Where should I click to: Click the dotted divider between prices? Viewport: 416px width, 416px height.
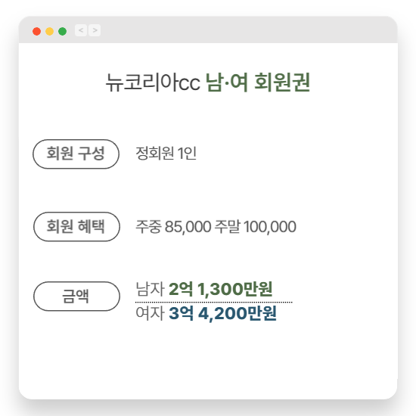point(214,302)
